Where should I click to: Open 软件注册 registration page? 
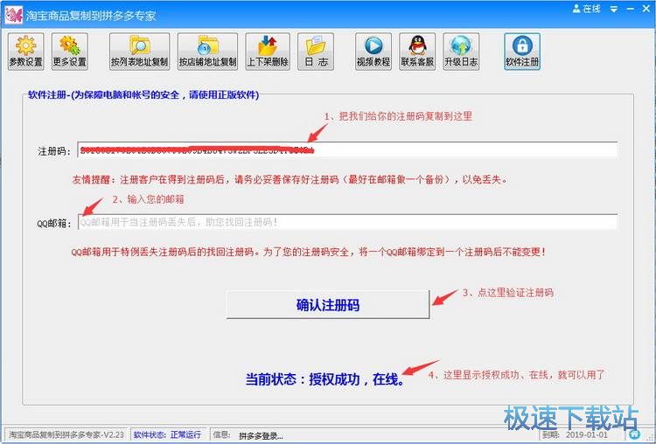point(521,52)
